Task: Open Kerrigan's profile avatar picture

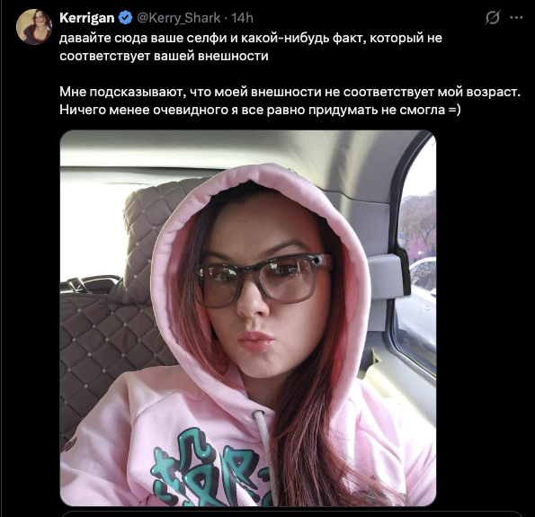Action: [x=34, y=27]
